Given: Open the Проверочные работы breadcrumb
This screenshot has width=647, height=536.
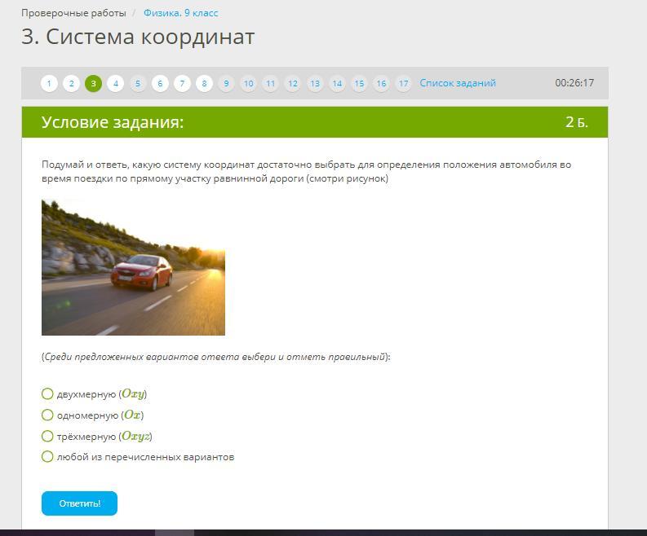Looking at the screenshot, I should (x=73, y=13).
